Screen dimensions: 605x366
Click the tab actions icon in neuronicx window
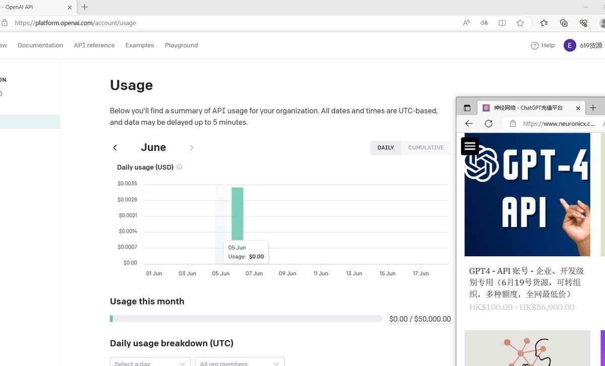pyautogui.click(x=467, y=108)
